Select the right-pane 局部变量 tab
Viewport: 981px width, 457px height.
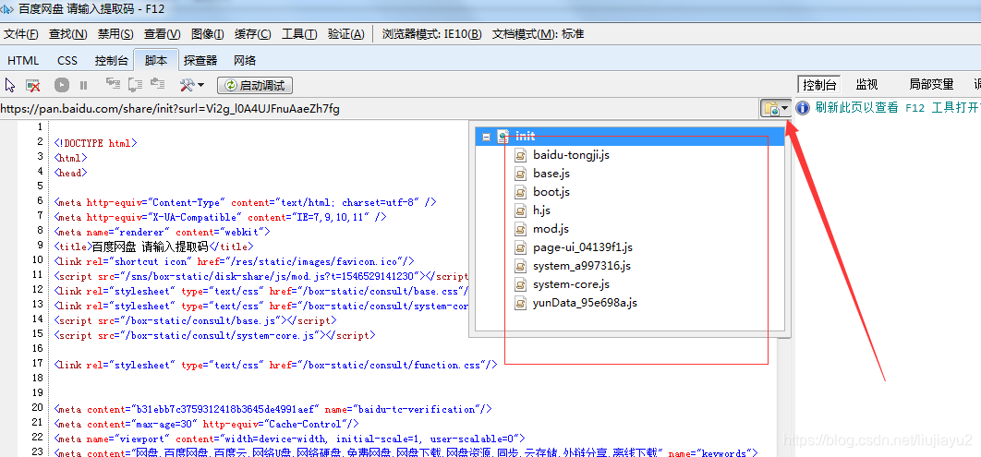coord(931,84)
